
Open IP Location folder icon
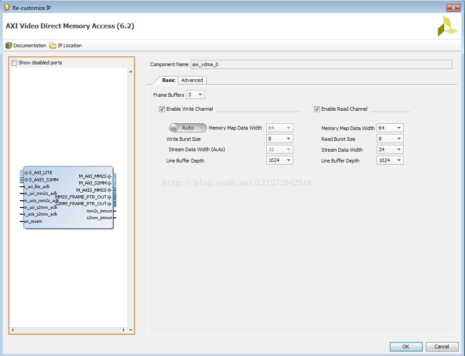tap(53, 45)
